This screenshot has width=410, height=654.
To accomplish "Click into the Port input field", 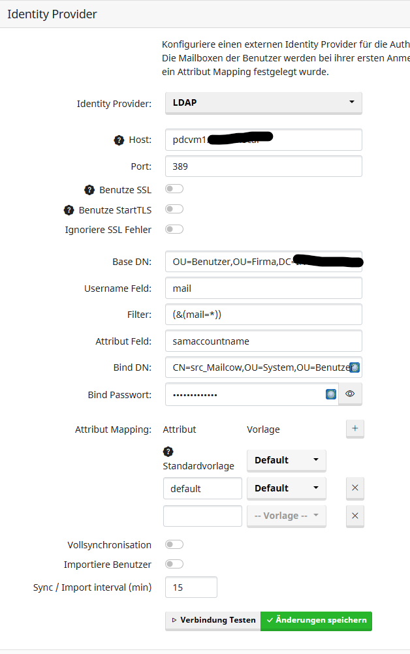I will (263, 166).
